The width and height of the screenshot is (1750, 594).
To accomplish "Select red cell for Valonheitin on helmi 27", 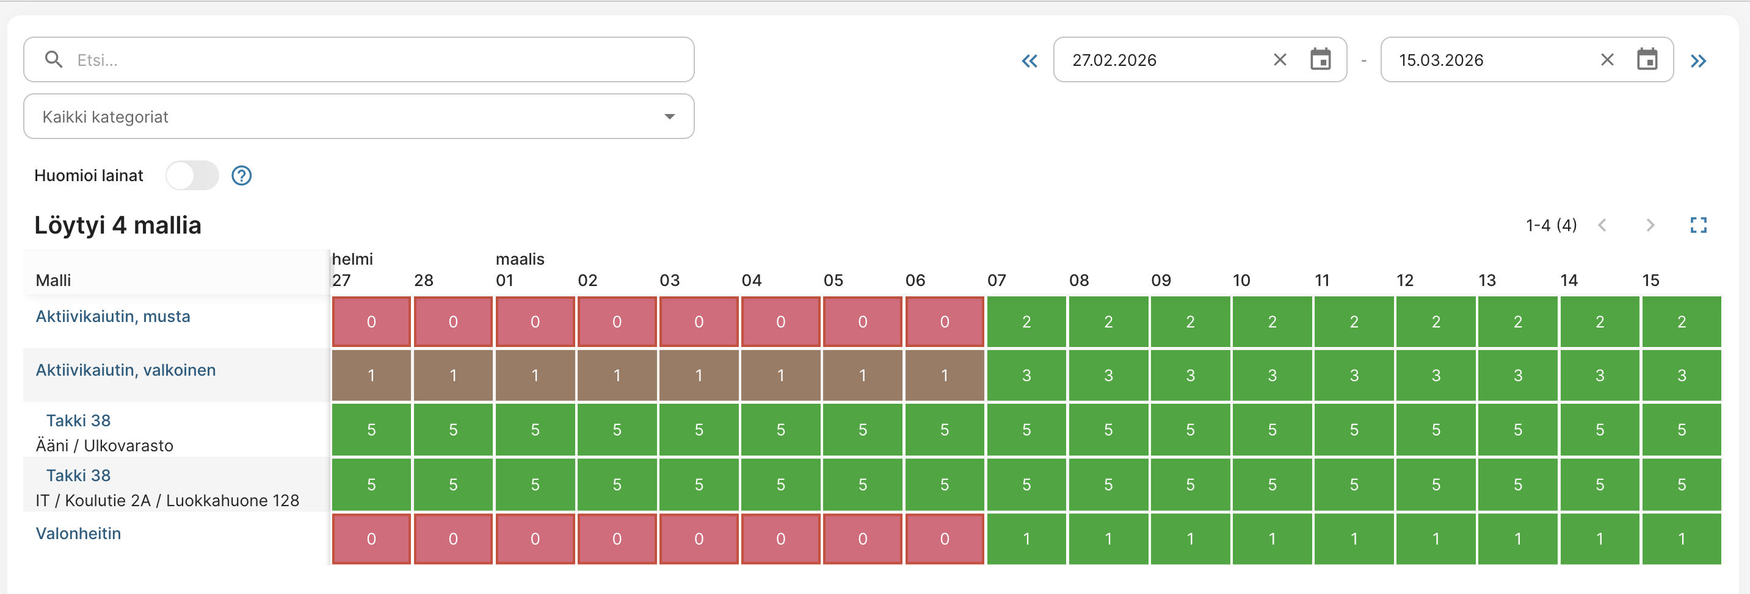I will 372,539.
